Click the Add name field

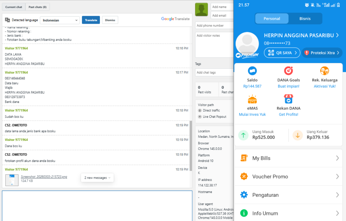[222, 7]
